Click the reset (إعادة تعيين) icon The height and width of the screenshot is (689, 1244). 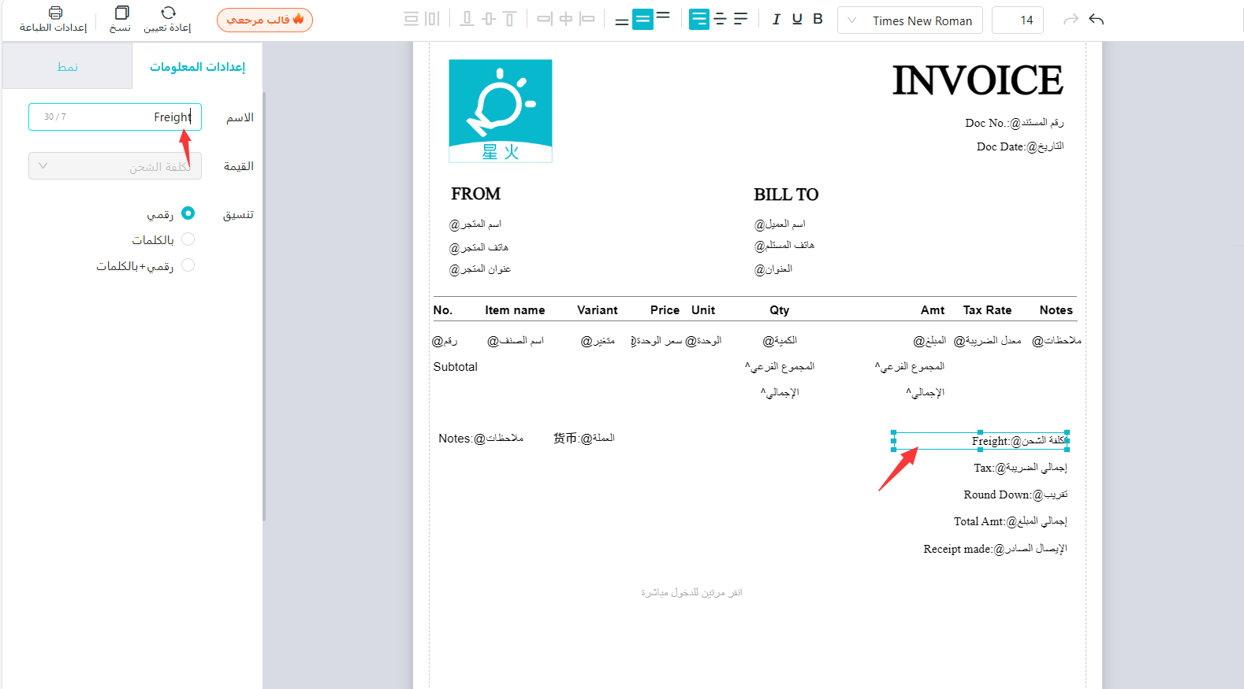click(168, 13)
